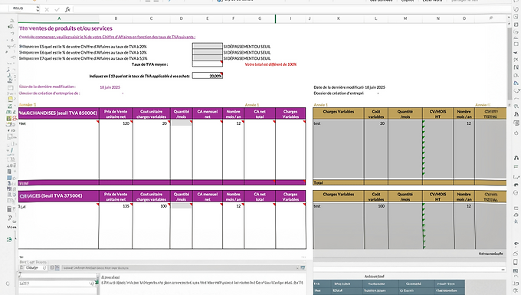Open the Name Box dropdown arrows
This screenshot has height=295, width=521.
(x=38, y=9)
